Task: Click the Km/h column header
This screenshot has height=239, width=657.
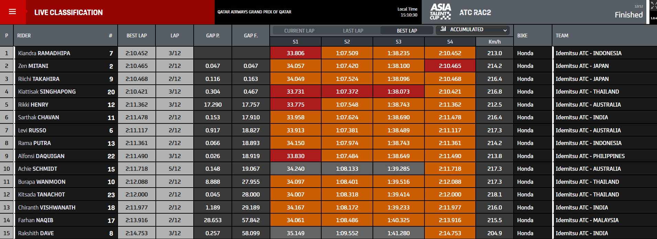Action: pos(494,42)
